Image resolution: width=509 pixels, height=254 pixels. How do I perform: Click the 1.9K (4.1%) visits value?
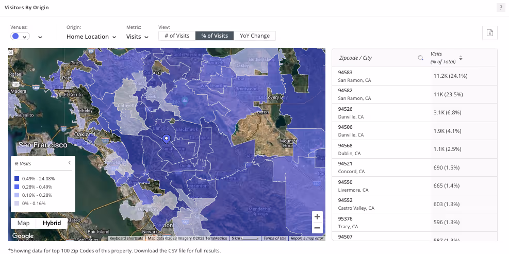click(447, 131)
